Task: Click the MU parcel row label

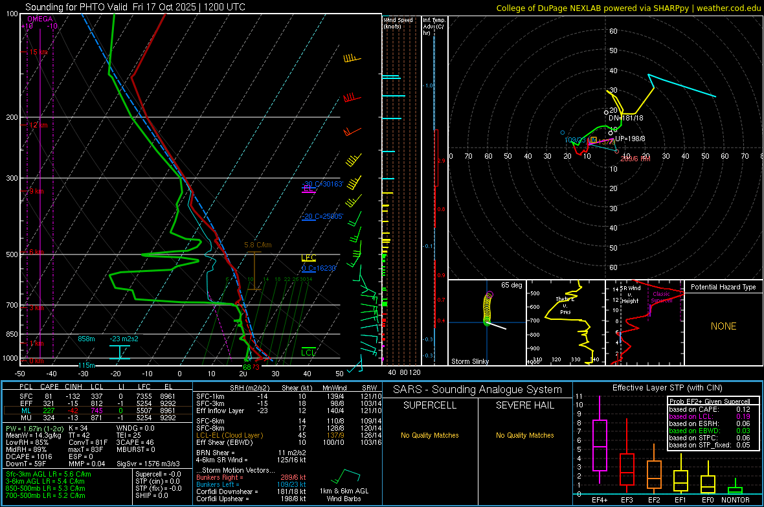Action: (x=27, y=418)
